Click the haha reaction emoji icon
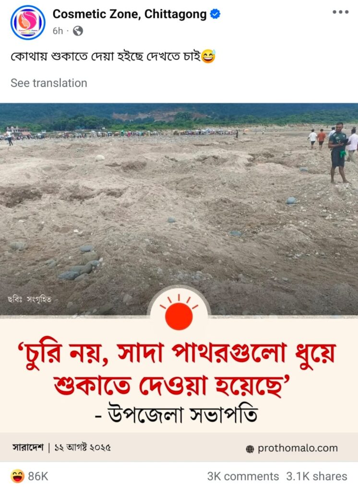 [18, 476]
